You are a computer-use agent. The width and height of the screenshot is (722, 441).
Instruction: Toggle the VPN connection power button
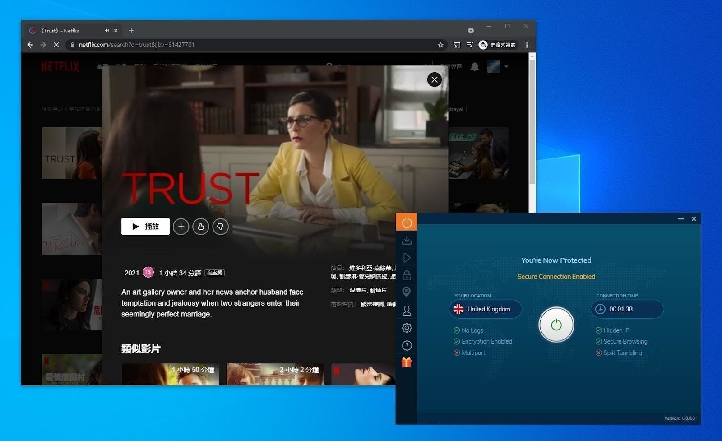(x=556, y=325)
